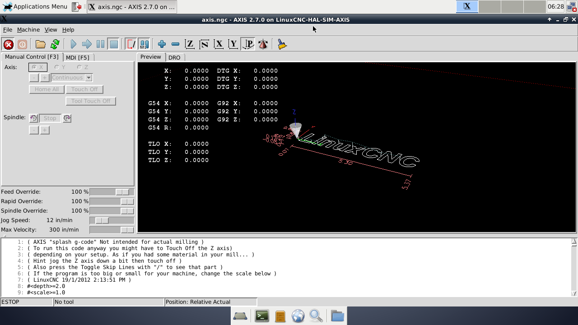Switch to rotated top view icon

point(204,44)
